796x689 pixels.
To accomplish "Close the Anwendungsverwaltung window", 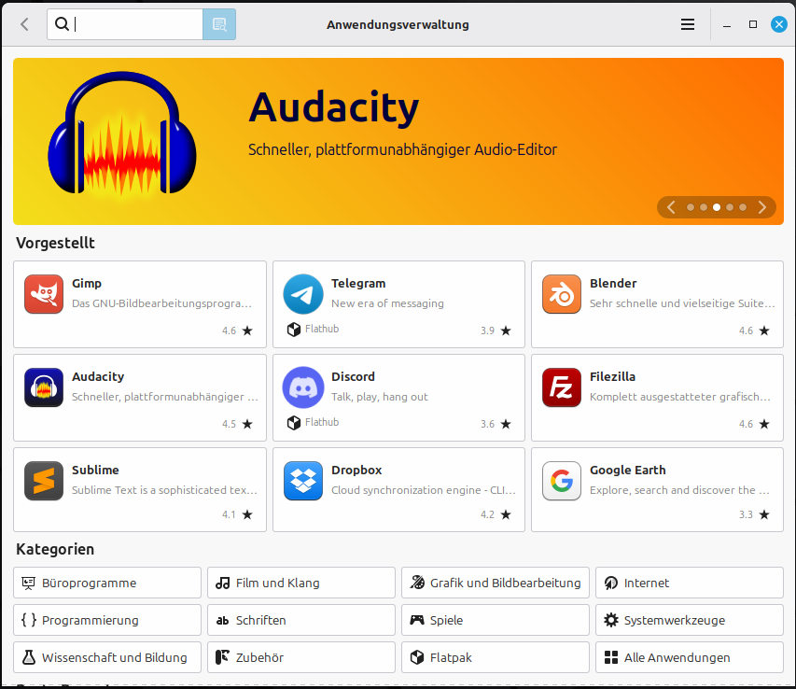I will point(779,24).
